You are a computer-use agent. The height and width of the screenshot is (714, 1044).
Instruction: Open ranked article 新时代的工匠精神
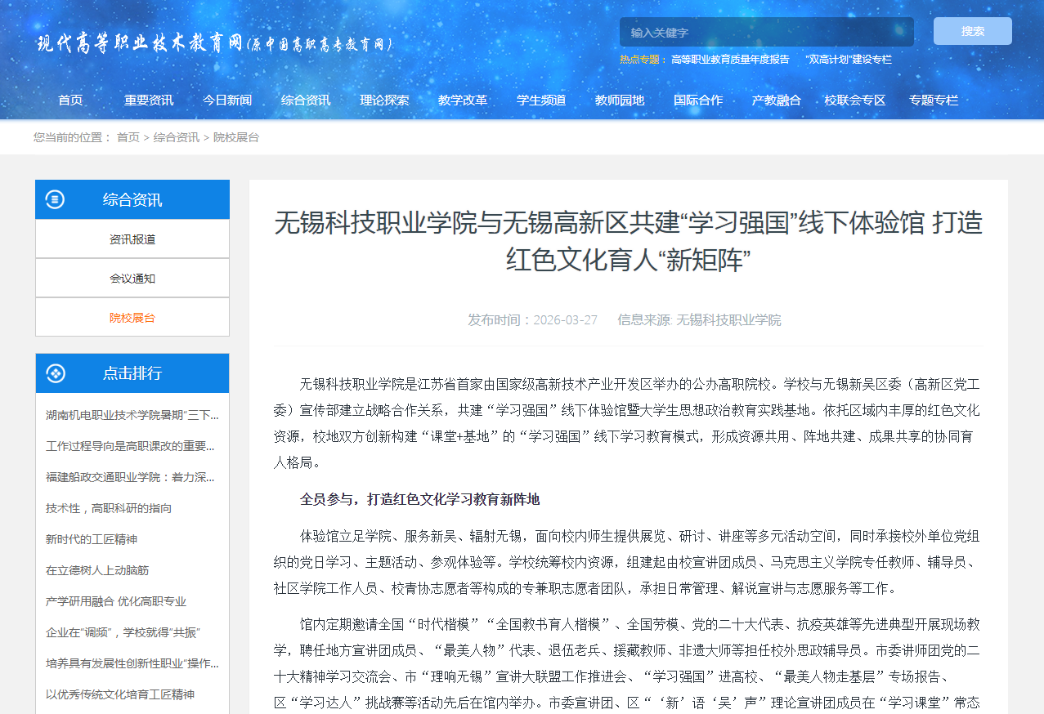pyautogui.click(x=92, y=539)
